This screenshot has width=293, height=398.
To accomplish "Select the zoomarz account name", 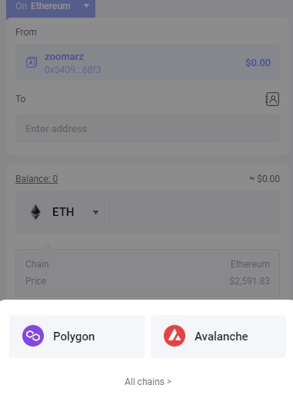I will 65,57.
